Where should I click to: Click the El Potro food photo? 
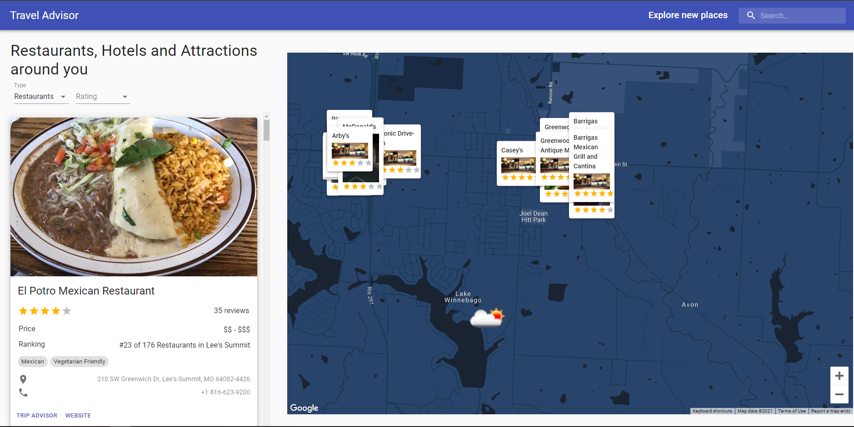coord(134,196)
